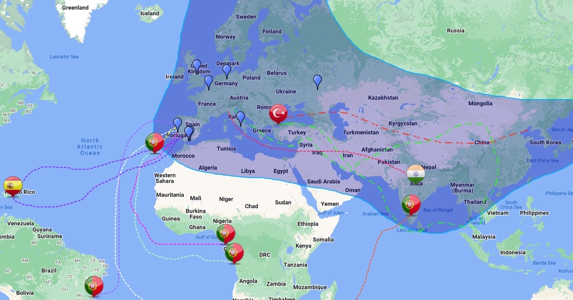Click the Algeria label
The height and width of the screenshot is (300, 573).
[208, 168]
